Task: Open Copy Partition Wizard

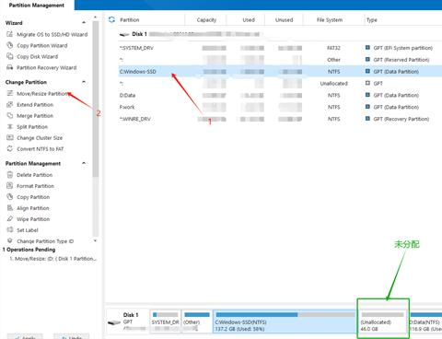Action: (41, 45)
